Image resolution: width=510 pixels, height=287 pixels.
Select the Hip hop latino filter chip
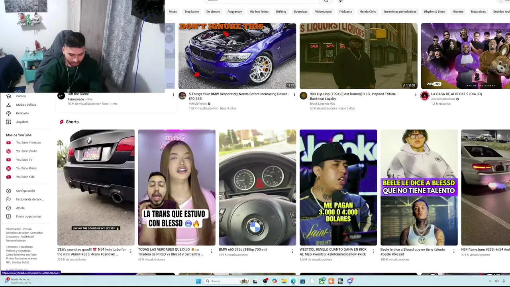pos(259,12)
